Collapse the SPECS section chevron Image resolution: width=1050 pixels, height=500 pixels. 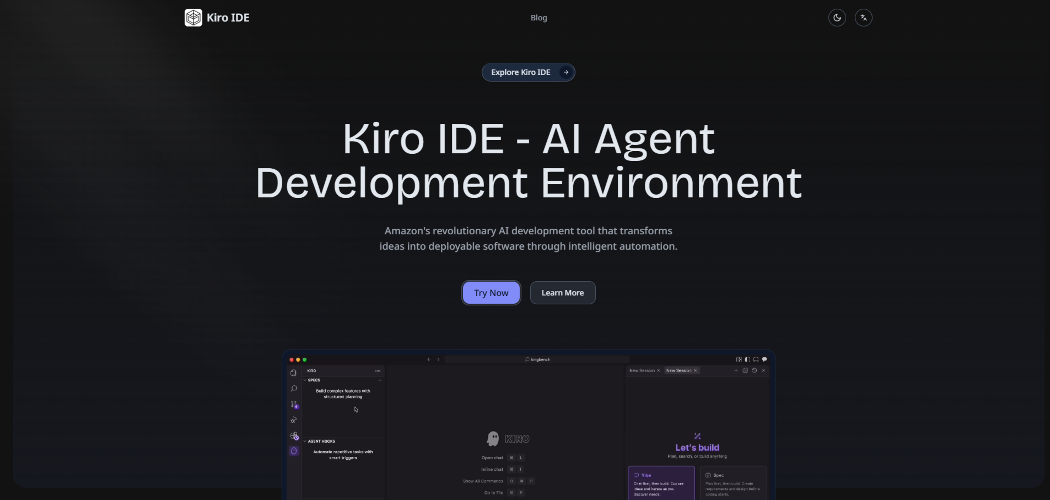coord(305,380)
